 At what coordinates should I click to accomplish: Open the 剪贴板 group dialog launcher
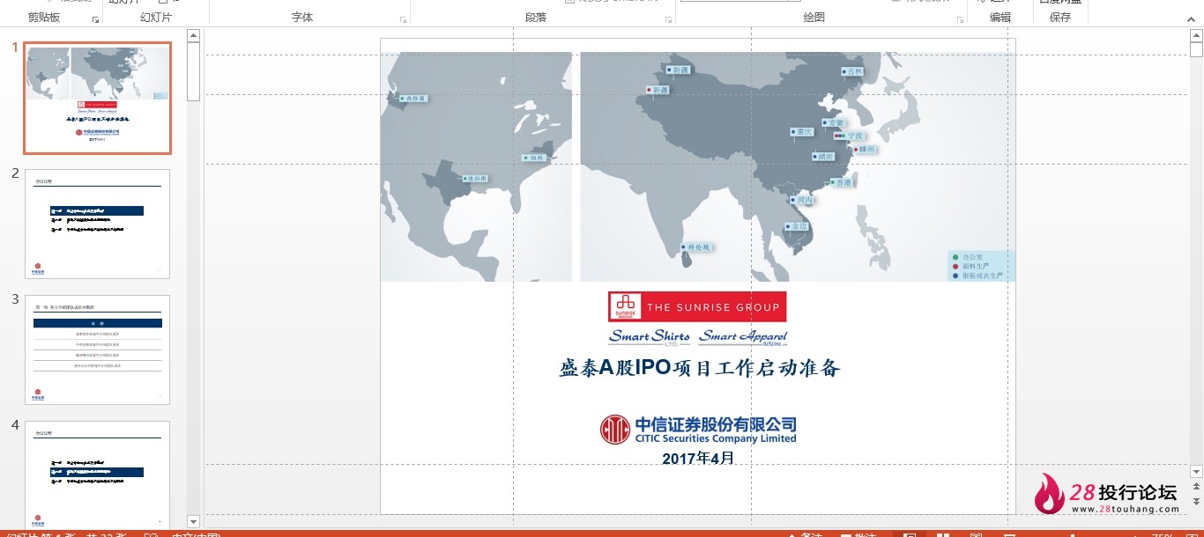pyautogui.click(x=95, y=19)
